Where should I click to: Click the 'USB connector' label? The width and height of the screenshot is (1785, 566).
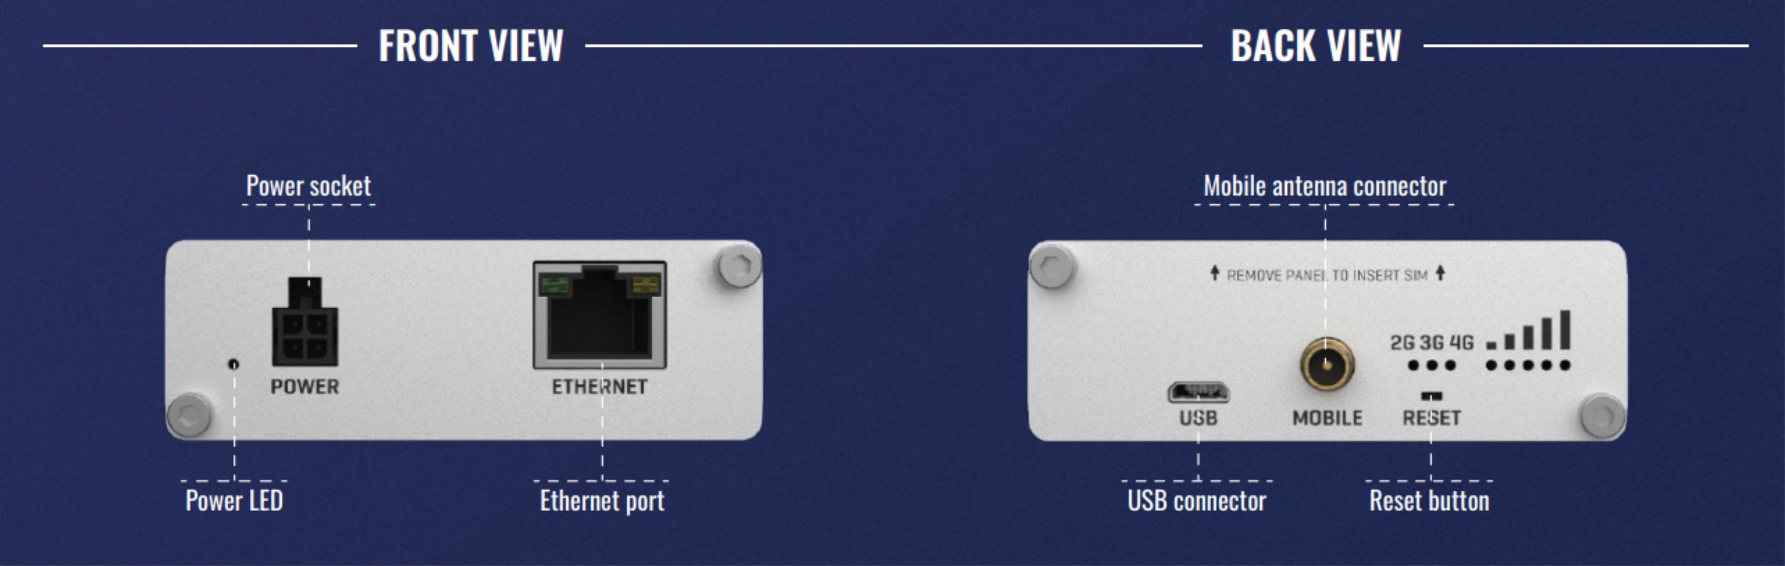click(1197, 501)
